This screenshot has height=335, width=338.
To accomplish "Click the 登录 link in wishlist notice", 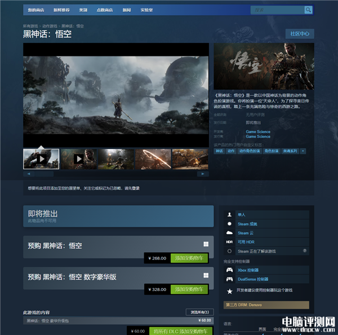I will click(136, 188).
